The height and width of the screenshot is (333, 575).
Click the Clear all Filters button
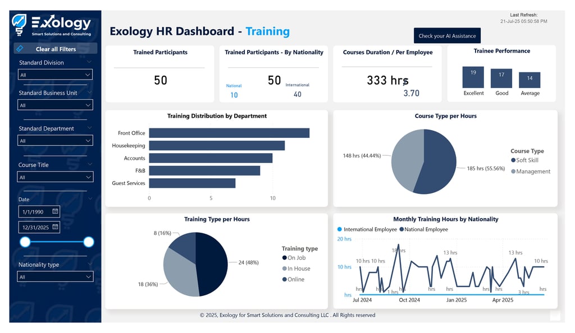pos(56,48)
